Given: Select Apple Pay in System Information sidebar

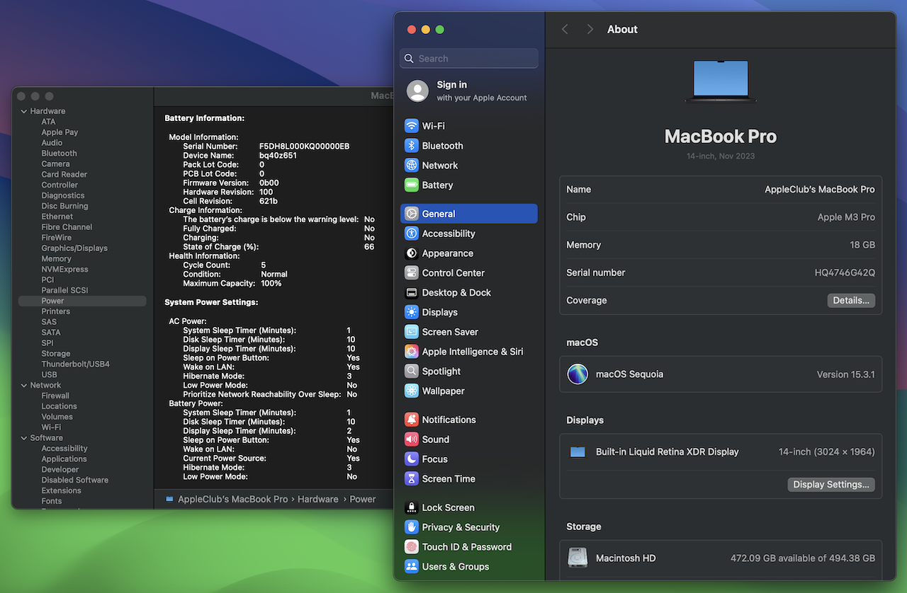Looking at the screenshot, I should point(60,132).
